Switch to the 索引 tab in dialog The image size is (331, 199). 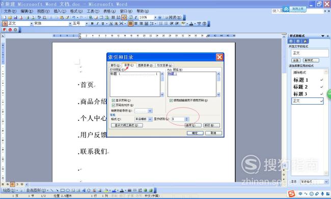(115, 65)
